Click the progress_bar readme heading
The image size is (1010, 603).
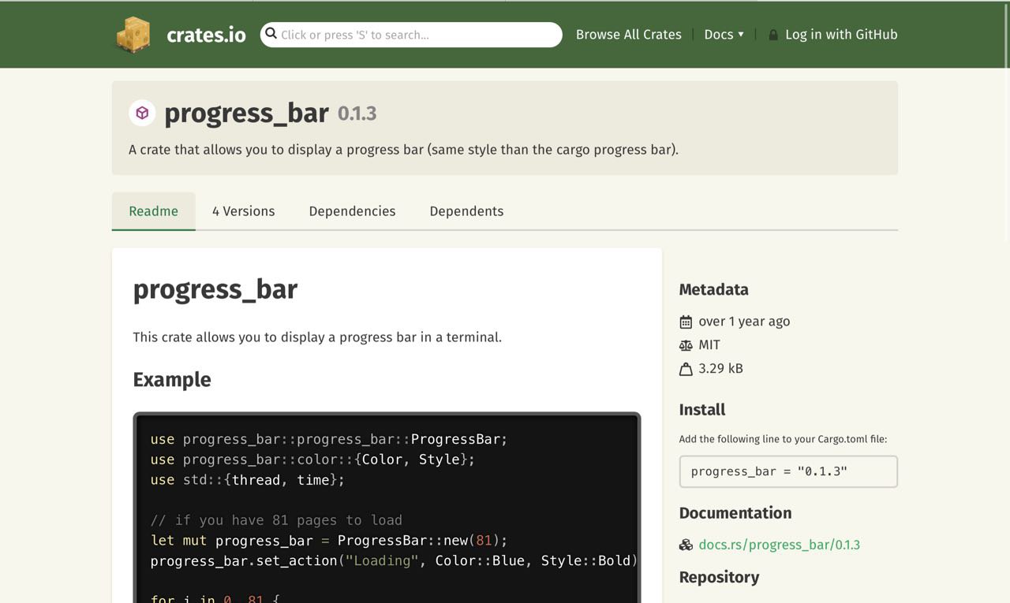point(215,289)
